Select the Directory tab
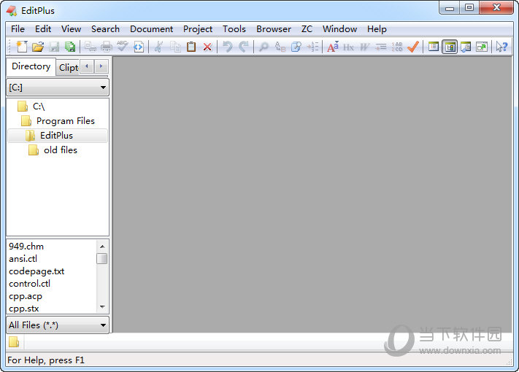 (31, 66)
